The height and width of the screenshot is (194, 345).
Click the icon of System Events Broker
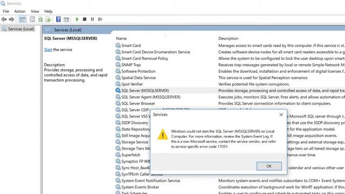[x=118, y=187]
